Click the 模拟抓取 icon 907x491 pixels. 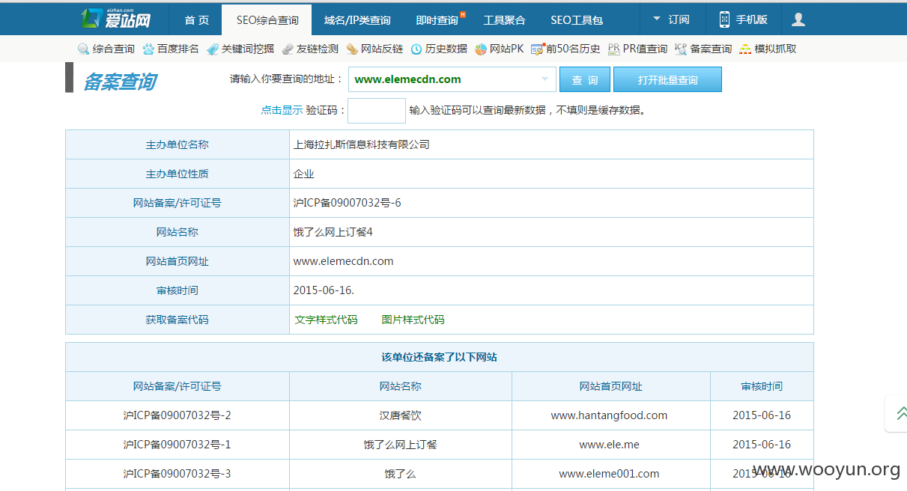pyautogui.click(x=745, y=49)
